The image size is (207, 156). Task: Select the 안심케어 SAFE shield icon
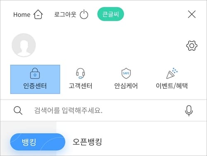pos(126,73)
